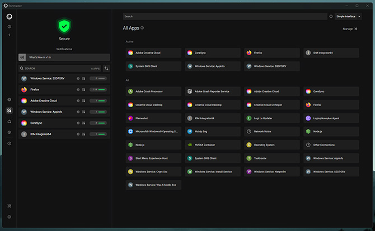Click the settings grid icon in Adobe Creative Cloud row

pyautogui.click(x=84, y=100)
